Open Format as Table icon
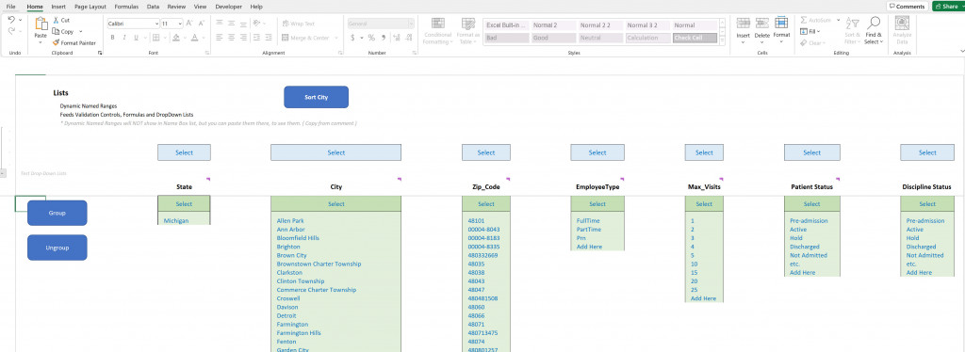The image size is (965, 352). [x=468, y=24]
